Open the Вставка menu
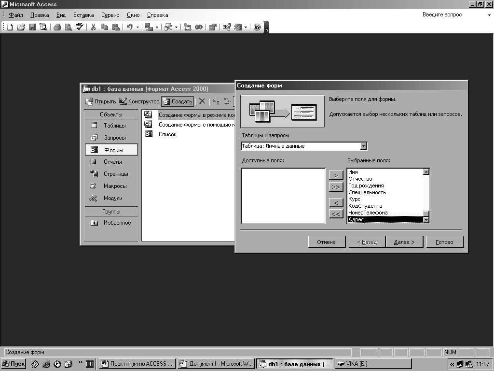Screen dimensions: 494x371 click(83, 15)
